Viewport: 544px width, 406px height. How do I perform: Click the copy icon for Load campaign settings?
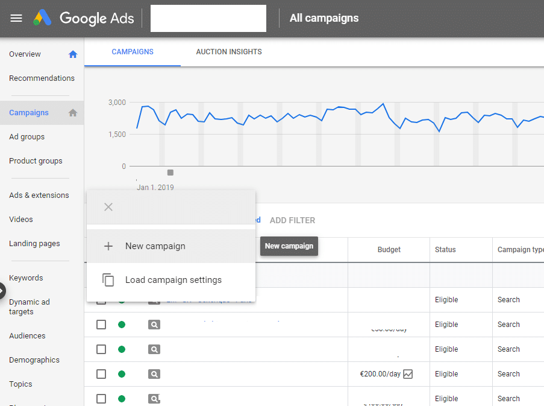tap(108, 280)
